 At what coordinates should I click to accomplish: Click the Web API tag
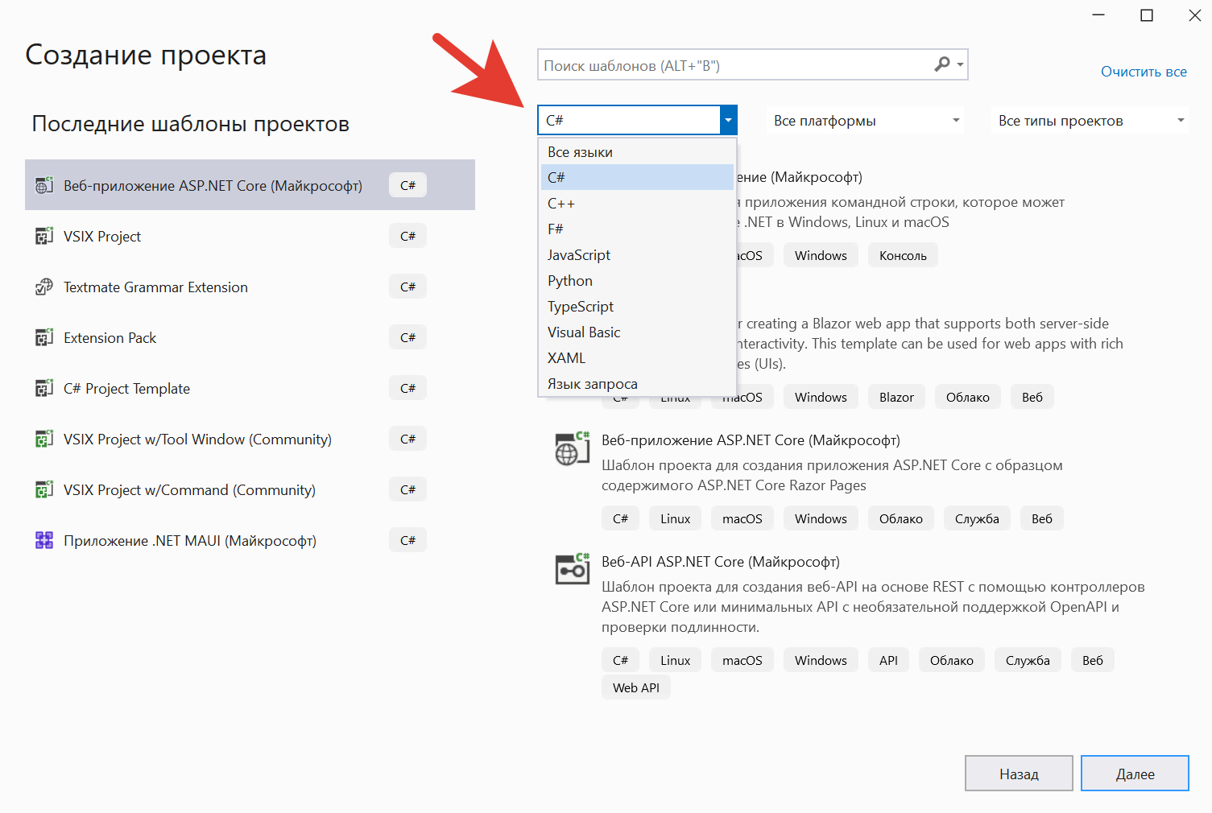click(636, 687)
